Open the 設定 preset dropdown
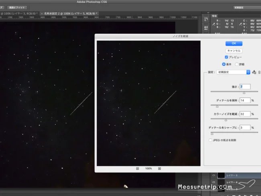The height and width of the screenshot is (196, 261). (233, 72)
